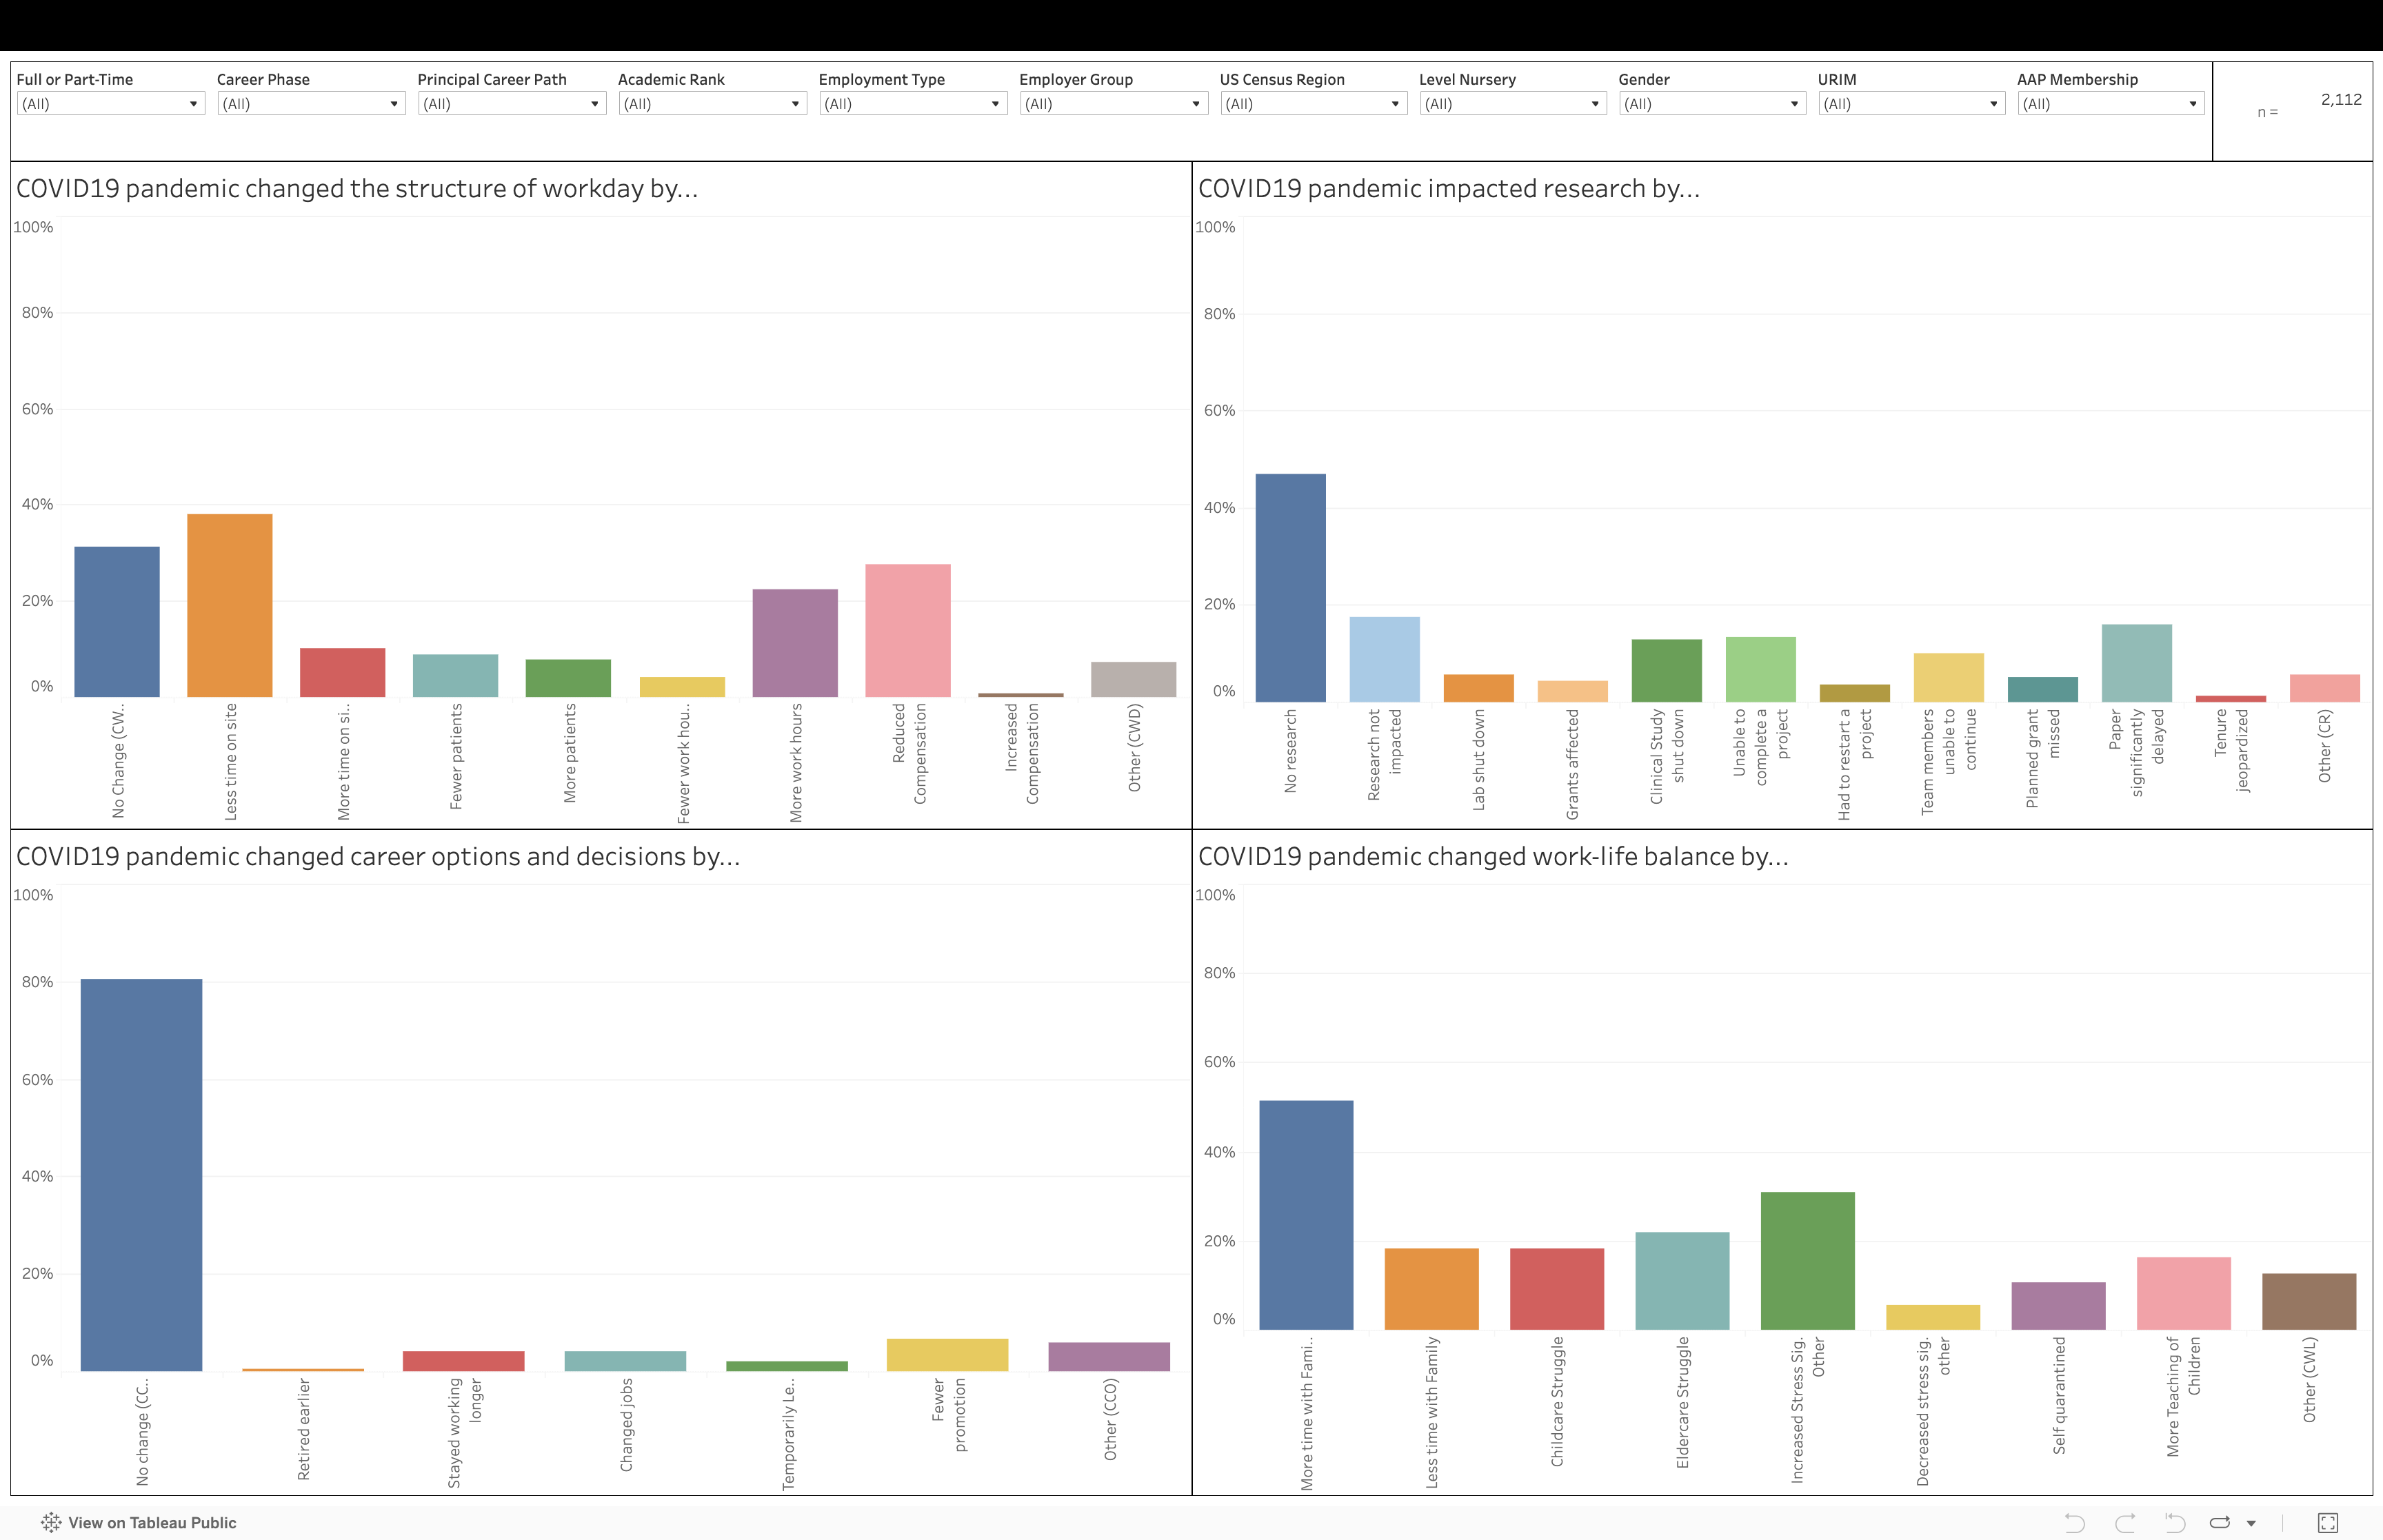Click the Increased Stress Sig. Other bar
Viewport: 2383px width, 1540px height.
click(x=1807, y=1260)
